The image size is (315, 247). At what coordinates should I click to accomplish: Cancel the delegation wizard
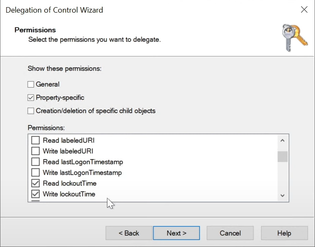230,233
